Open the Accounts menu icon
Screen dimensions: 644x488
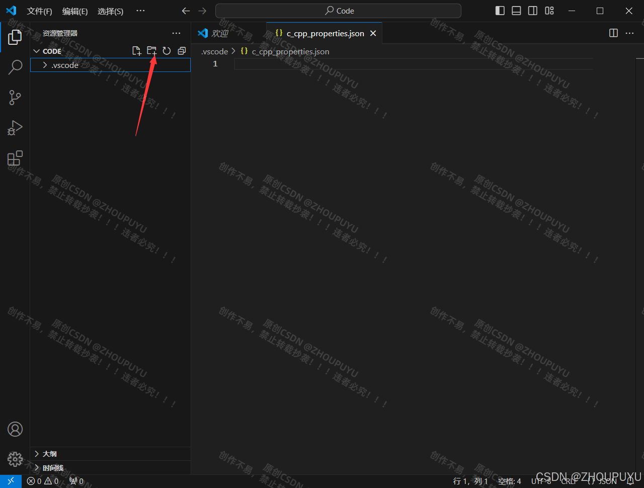(x=15, y=429)
